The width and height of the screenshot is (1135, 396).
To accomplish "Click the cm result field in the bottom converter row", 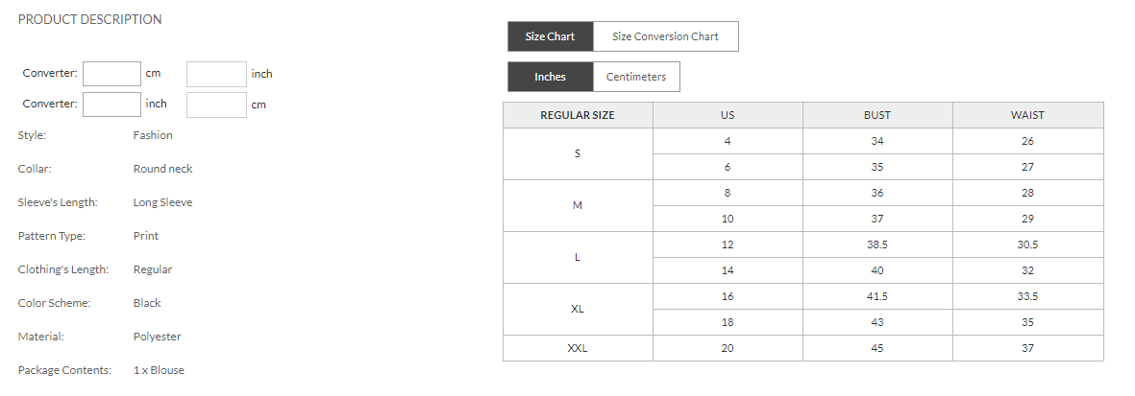I will click(x=216, y=105).
